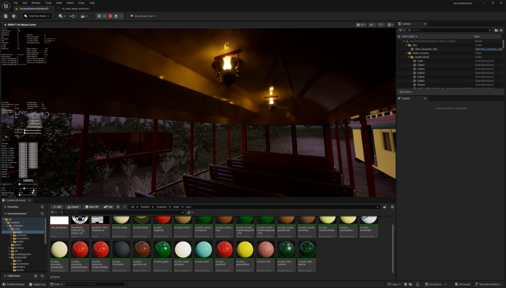Open the Build menu
506x288 pixels.
click(59, 3)
